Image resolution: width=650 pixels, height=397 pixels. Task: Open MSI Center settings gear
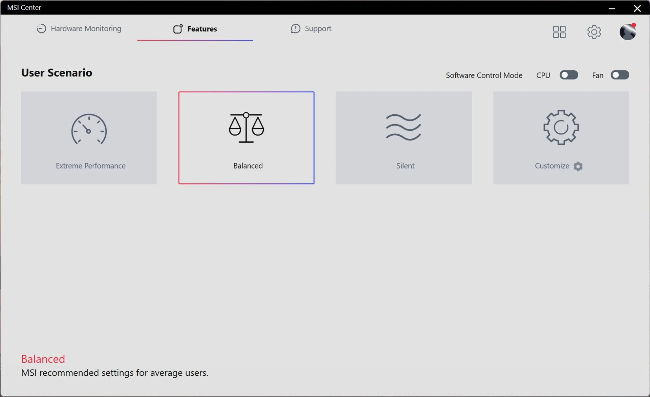click(x=594, y=32)
